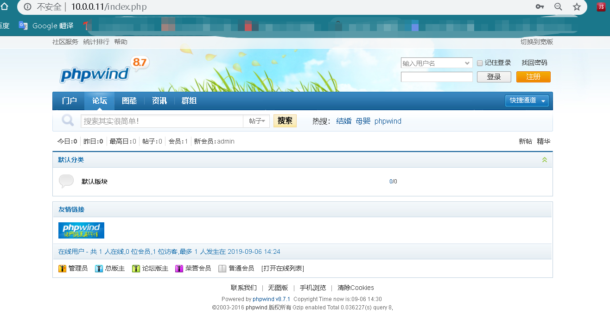Click new member admin link

click(226, 141)
